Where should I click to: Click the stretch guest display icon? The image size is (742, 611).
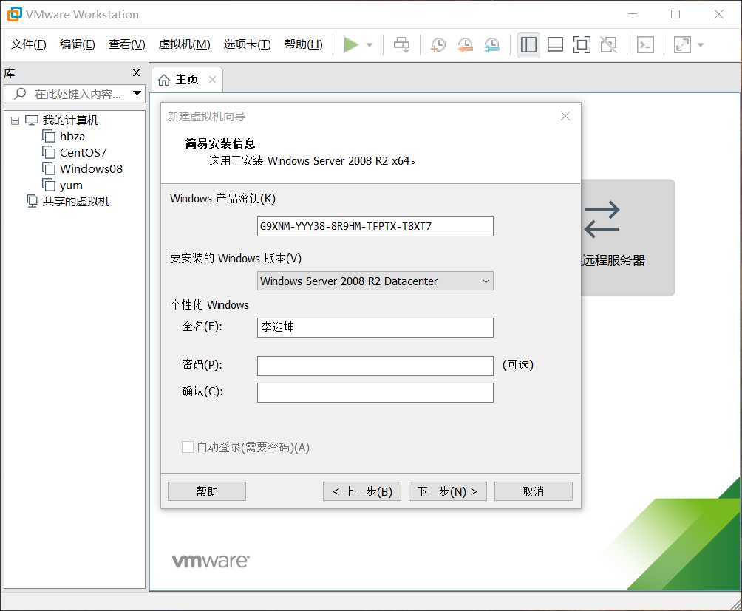pyautogui.click(x=682, y=45)
